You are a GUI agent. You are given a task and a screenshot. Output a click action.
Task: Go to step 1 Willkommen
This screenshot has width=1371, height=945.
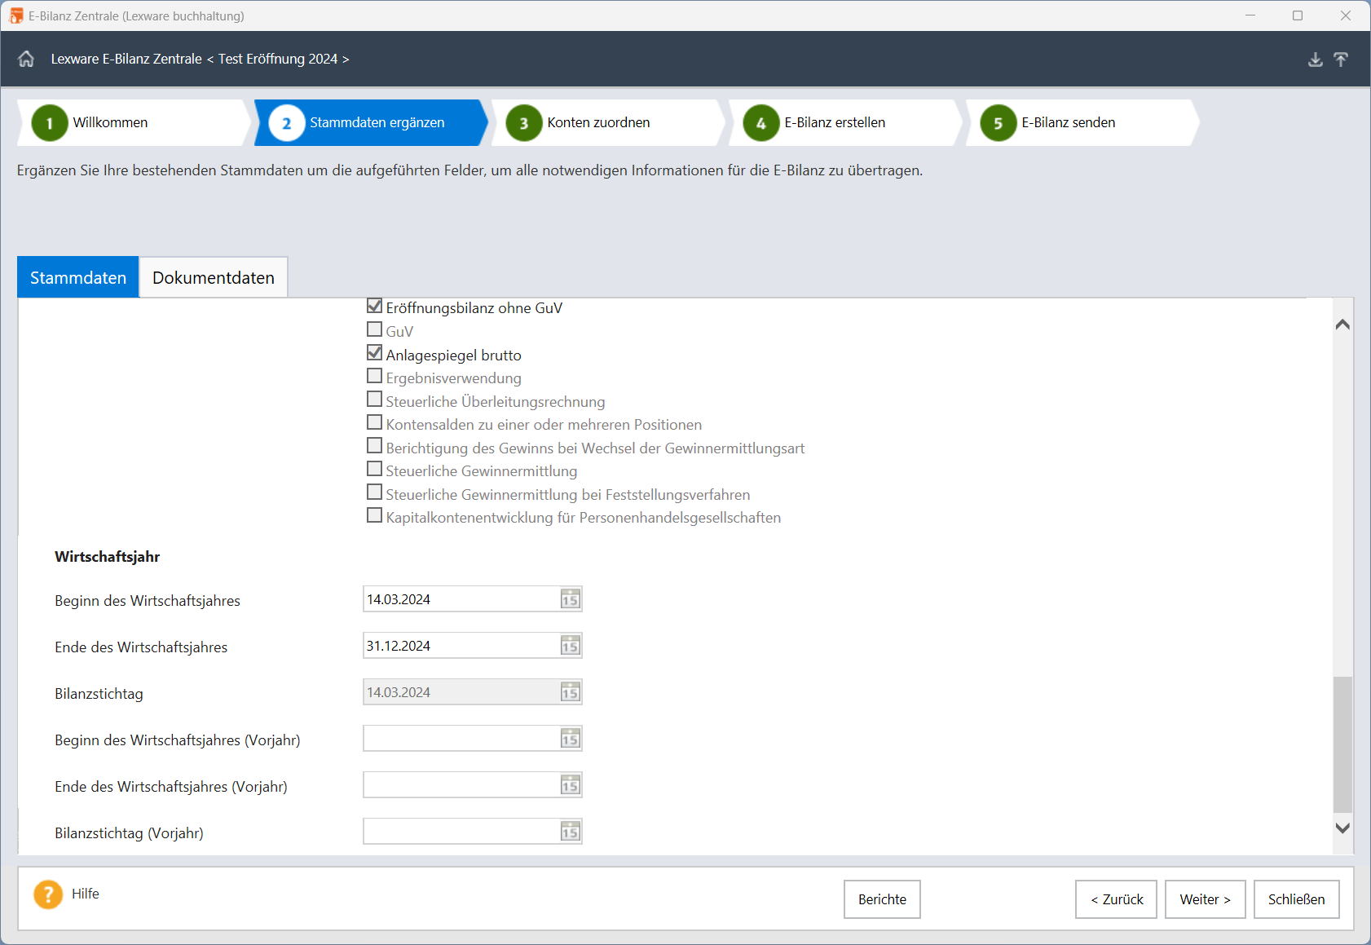click(x=134, y=122)
